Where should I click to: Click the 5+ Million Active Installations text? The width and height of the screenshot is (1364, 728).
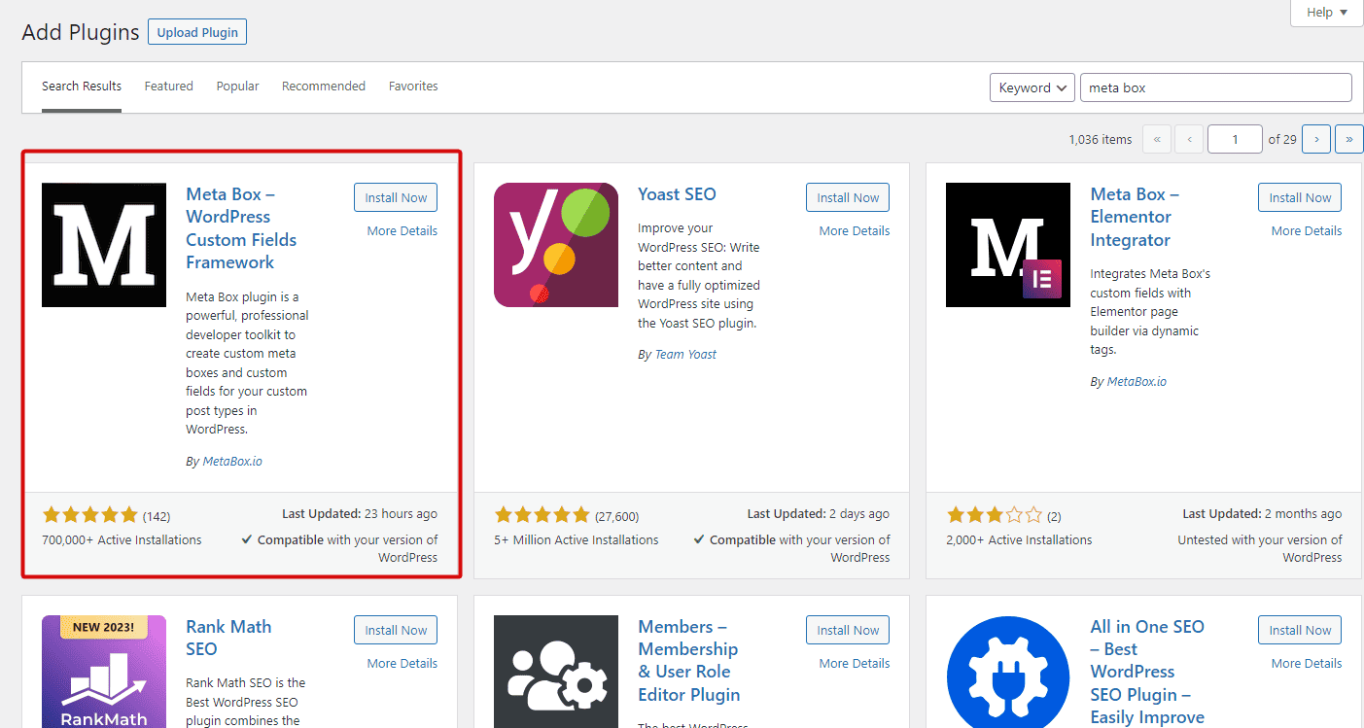coord(577,540)
